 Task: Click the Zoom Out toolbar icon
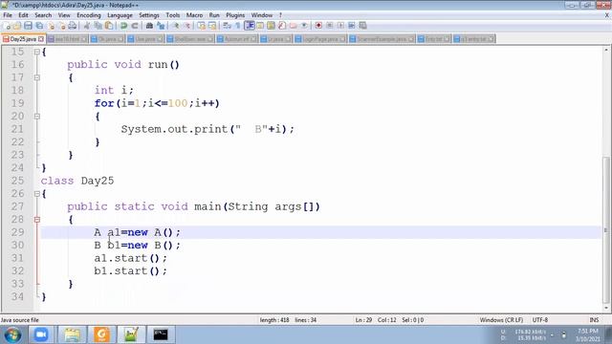tap(188, 26)
